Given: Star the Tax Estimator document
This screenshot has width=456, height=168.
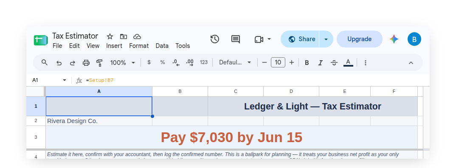Looking at the screenshot, I should point(110,36).
